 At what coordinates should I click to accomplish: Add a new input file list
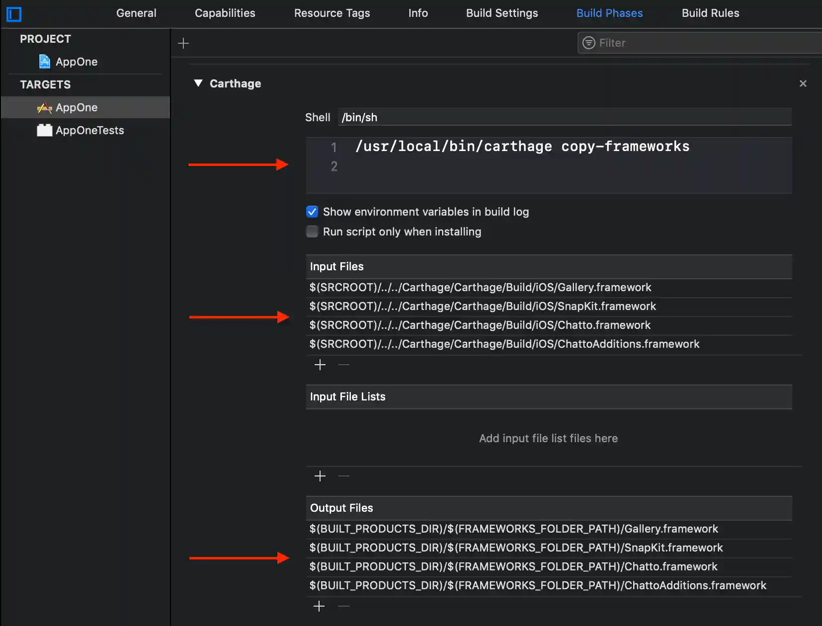[x=320, y=476]
